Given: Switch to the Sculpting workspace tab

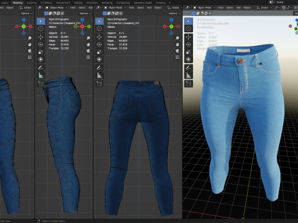Looking at the screenshot, I should [32, 2].
